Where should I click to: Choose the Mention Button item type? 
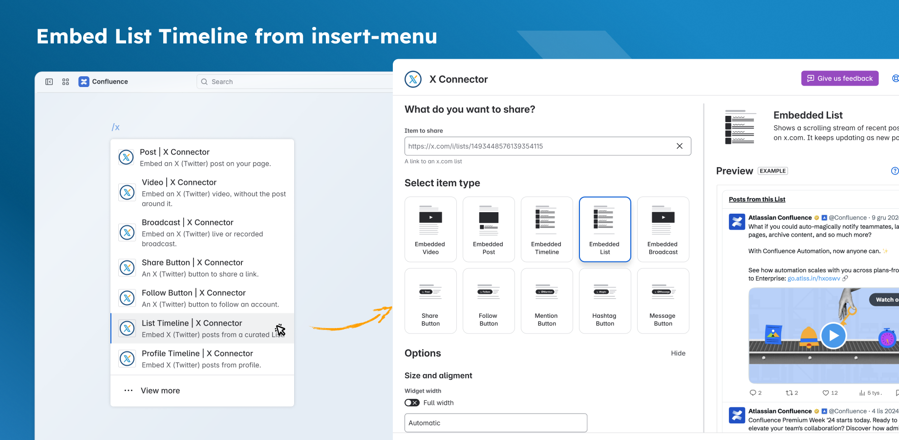547,301
